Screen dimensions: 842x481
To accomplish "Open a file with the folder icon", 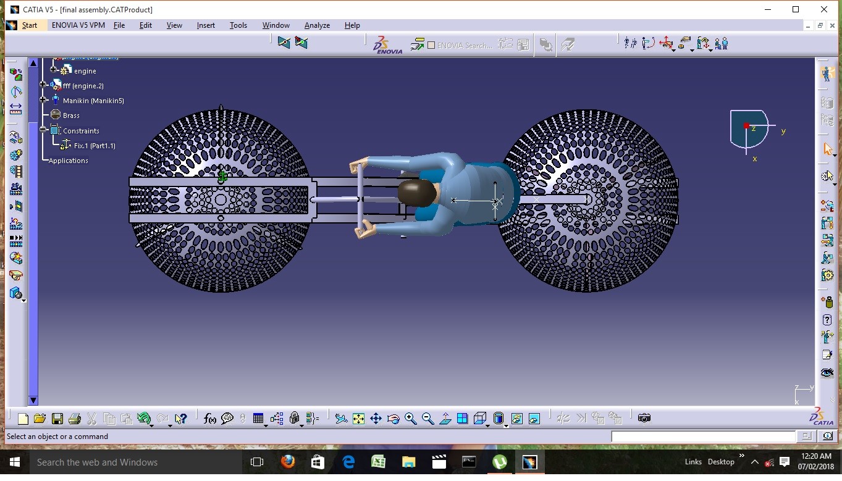I will click(x=40, y=419).
